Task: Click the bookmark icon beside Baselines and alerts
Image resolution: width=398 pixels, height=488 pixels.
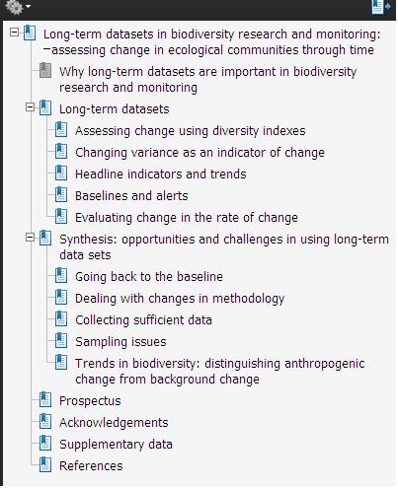Action: coord(61,194)
